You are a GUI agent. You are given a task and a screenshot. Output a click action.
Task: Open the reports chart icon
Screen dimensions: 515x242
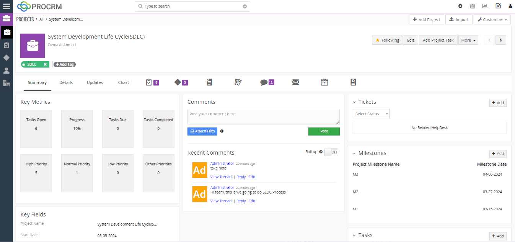(x=485, y=6)
